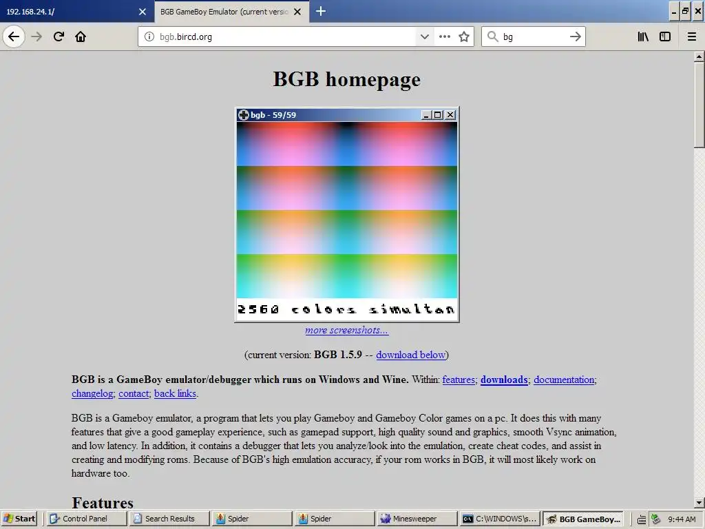The height and width of the screenshot is (529, 705).
Task: Click the contact link
Action: (x=134, y=393)
